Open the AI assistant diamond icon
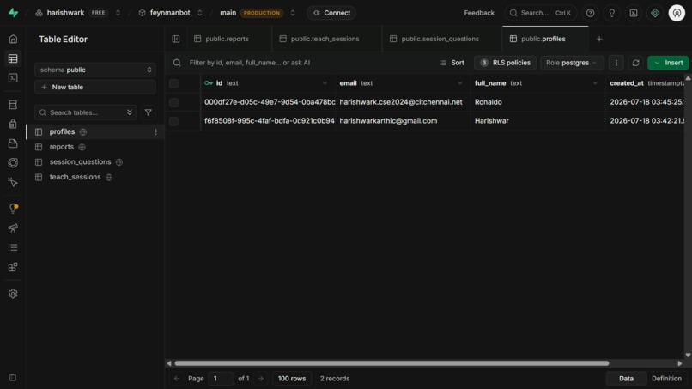692x389 pixels. (655, 13)
